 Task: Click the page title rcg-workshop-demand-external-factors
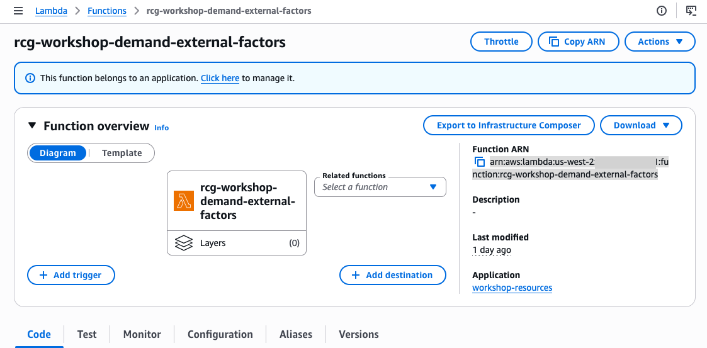150,42
